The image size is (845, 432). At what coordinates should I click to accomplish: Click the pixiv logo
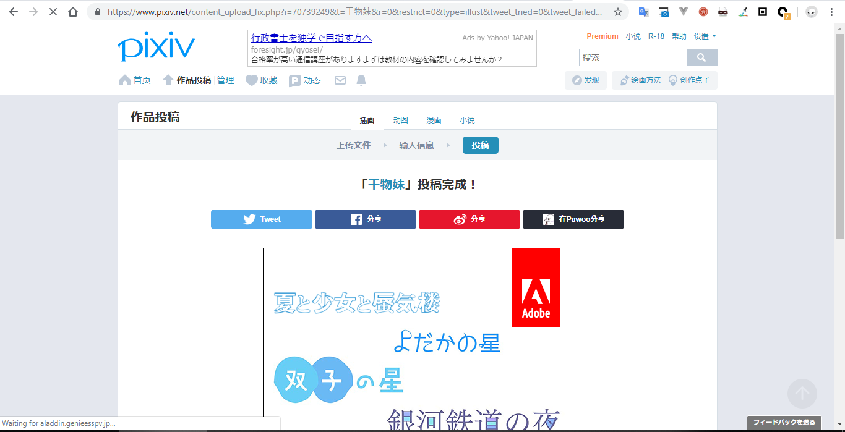coord(156,46)
